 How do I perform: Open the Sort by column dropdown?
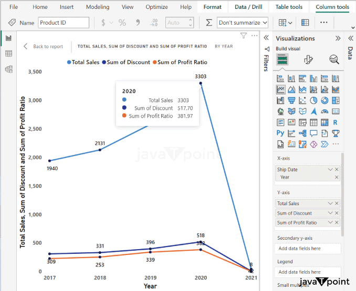tap(285, 23)
